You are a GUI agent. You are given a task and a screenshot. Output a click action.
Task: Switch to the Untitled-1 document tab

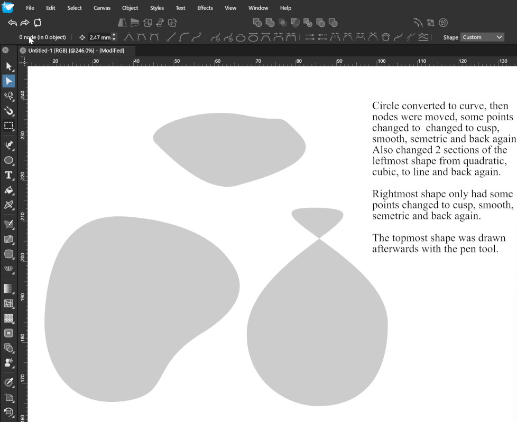76,51
